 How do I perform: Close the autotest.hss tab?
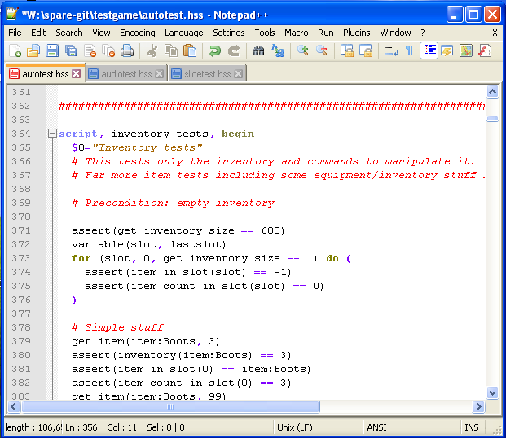tap(77, 74)
